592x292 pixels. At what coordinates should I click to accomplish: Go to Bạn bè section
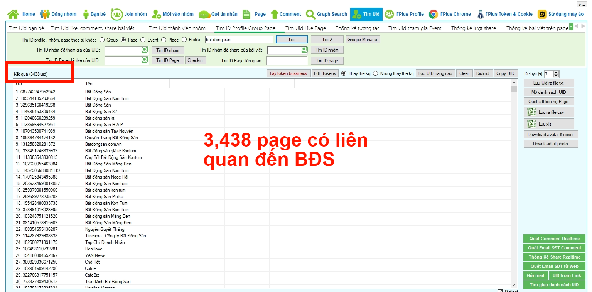click(x=94, y=14)
